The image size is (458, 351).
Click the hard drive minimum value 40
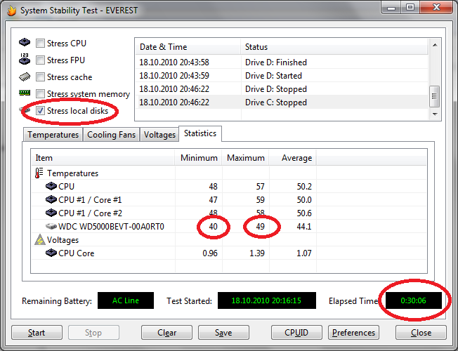coord(214,227)
